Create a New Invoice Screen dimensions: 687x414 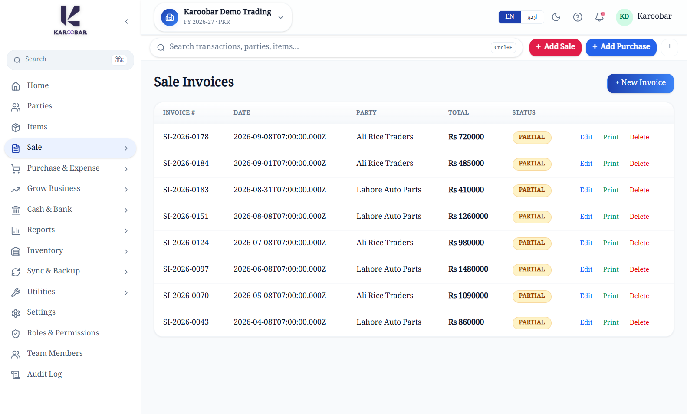[x=640, y=83]
